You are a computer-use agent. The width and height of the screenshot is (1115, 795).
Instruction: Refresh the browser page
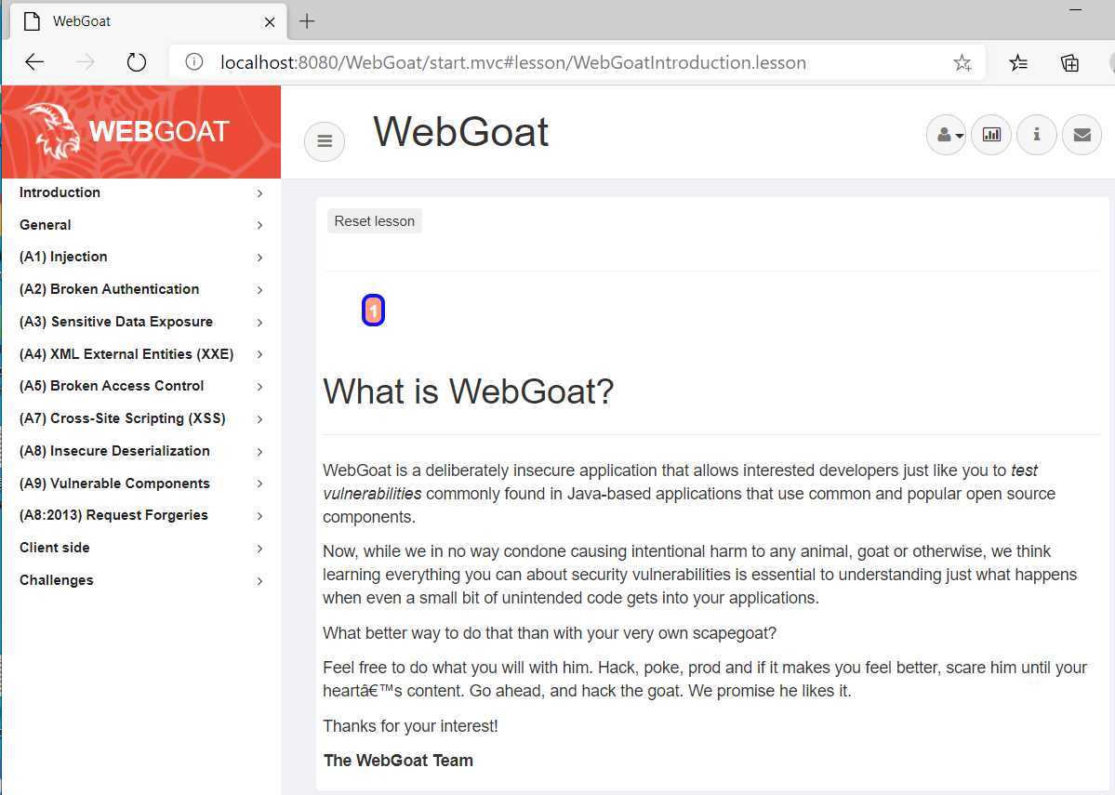pyautogui.click(x=137, y=62)
